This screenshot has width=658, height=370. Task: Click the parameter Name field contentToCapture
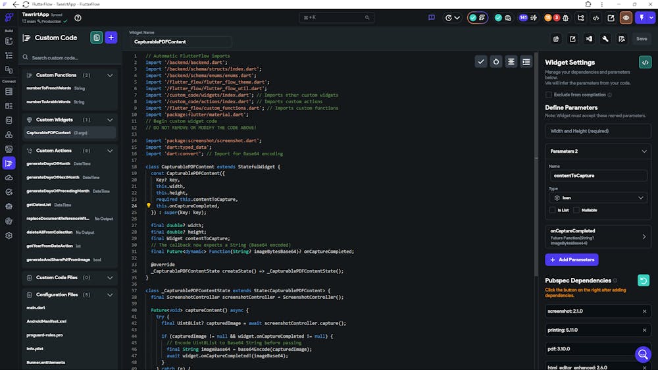598,176
